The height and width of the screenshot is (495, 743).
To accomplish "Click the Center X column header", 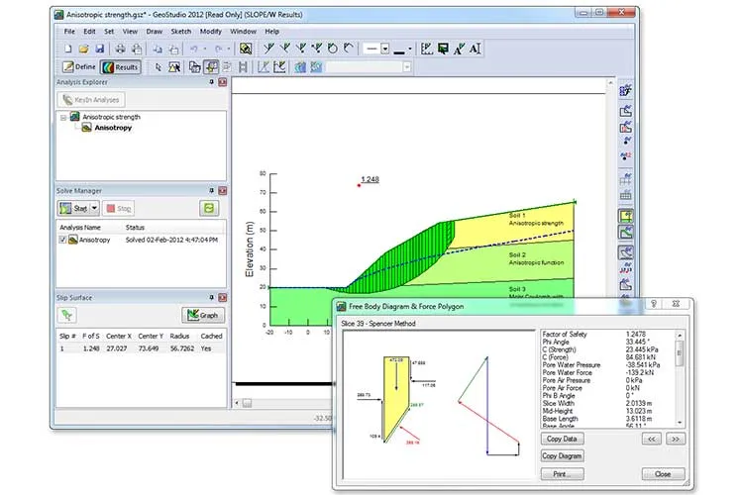I will [119, 336].
